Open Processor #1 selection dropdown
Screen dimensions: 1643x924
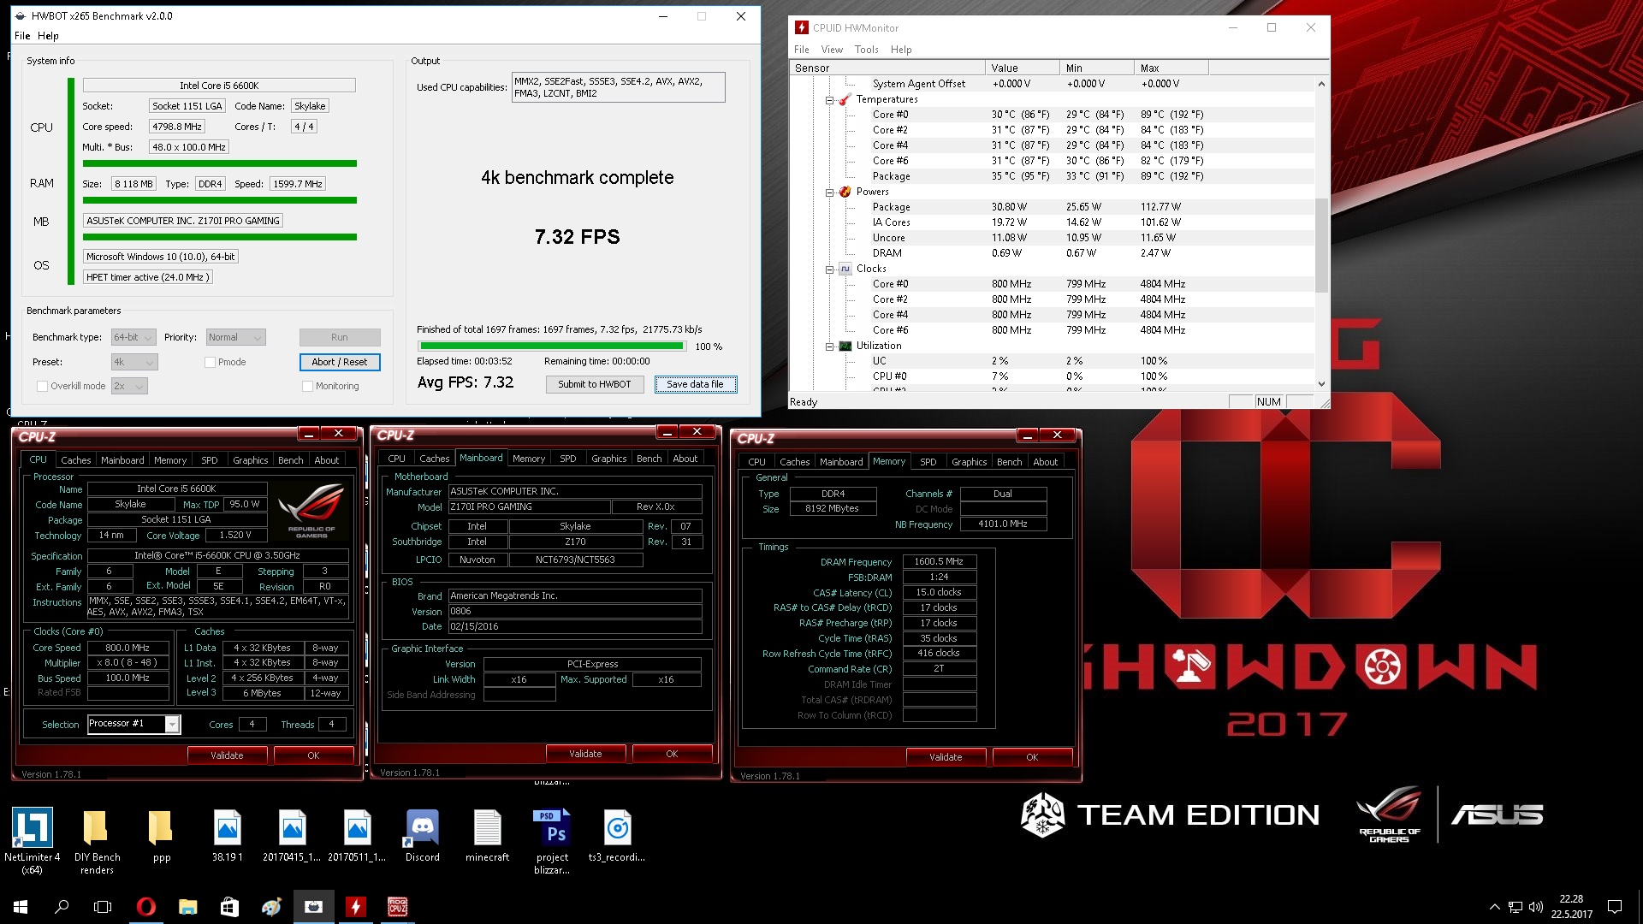(x=133, y=724)
